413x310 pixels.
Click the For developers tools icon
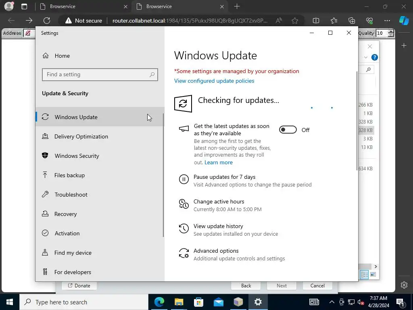pyautogui.click(x=45, y=272)
